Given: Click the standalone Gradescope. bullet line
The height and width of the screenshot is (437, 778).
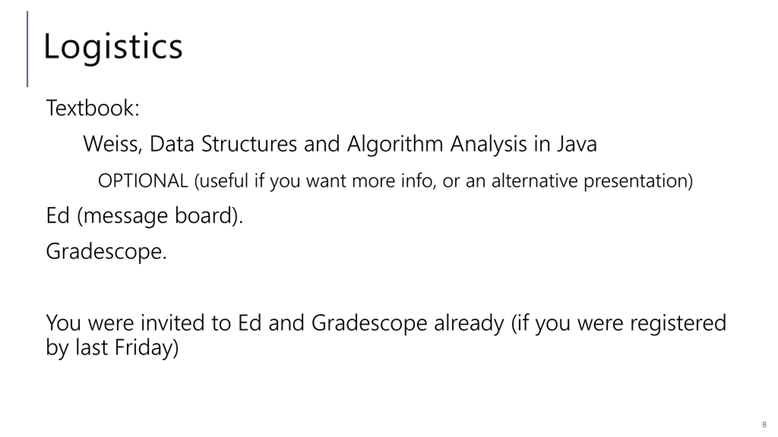Looking at the screenshot, I should pyautogui.click(x=106, y=252).
